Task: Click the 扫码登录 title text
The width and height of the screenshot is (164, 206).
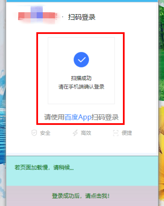Action: (81, 17)
